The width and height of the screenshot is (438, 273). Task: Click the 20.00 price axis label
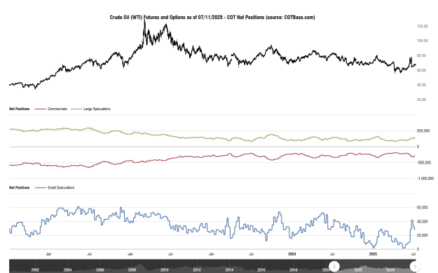(x=421, y=100)
